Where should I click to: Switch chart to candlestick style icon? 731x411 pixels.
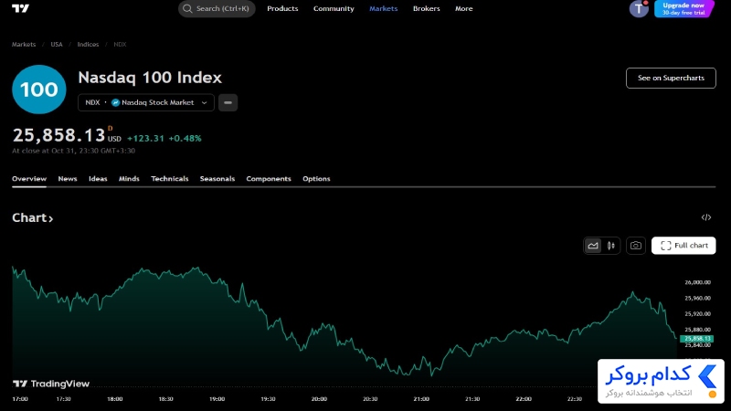(610, 246)
